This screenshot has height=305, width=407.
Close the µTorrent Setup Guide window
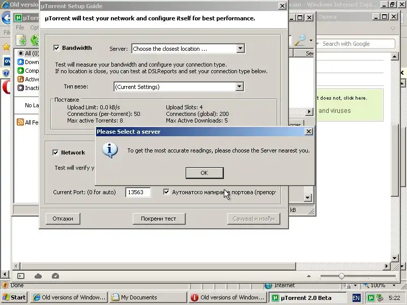pos(282,6)
